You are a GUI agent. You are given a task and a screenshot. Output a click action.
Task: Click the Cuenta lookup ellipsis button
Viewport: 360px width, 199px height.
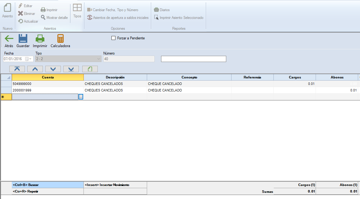click(x=81, y=97)
